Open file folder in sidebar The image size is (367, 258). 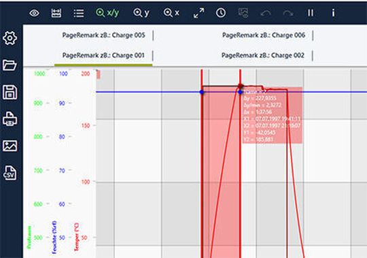pos(10,65)
